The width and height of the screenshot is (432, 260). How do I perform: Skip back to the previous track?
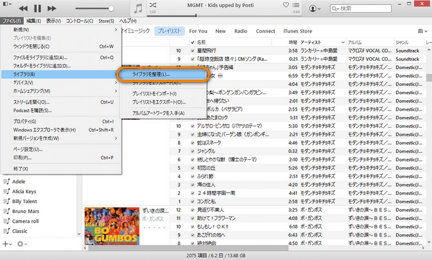(x=23, y=8)
